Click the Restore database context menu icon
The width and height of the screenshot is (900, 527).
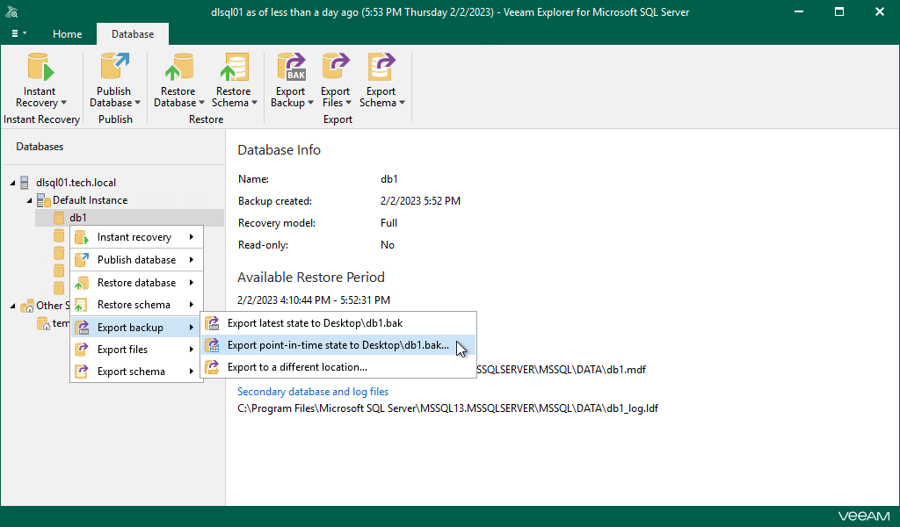pyautogui.click(x=82, y=283)
